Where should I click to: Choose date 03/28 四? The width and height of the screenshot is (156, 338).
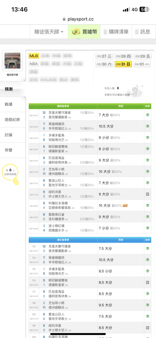(123, 56)
